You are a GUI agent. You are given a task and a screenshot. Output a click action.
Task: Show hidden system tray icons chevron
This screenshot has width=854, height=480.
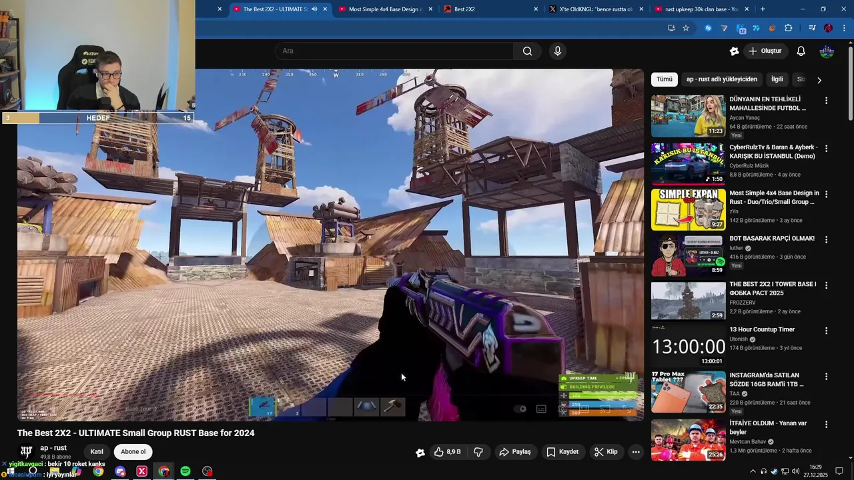(753, 471)
